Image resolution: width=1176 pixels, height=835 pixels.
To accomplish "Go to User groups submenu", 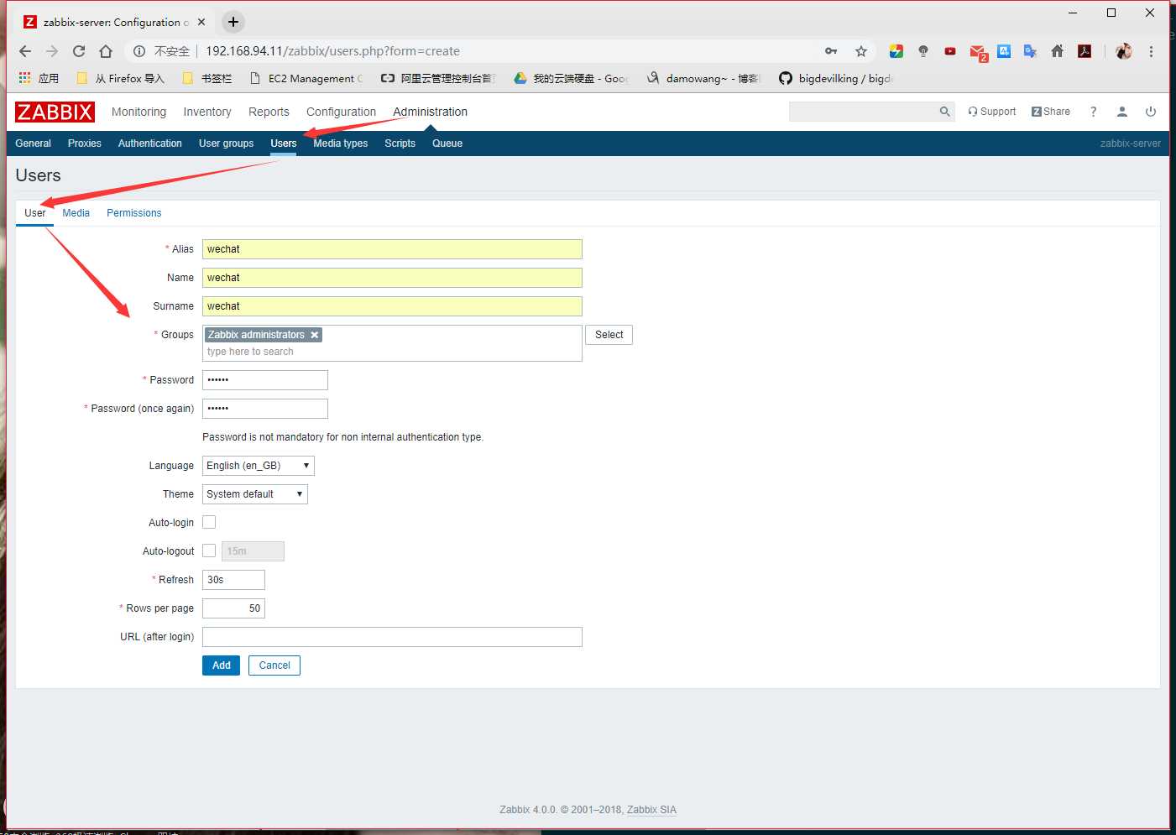I will pyautogui.click(x=226, y=144).
